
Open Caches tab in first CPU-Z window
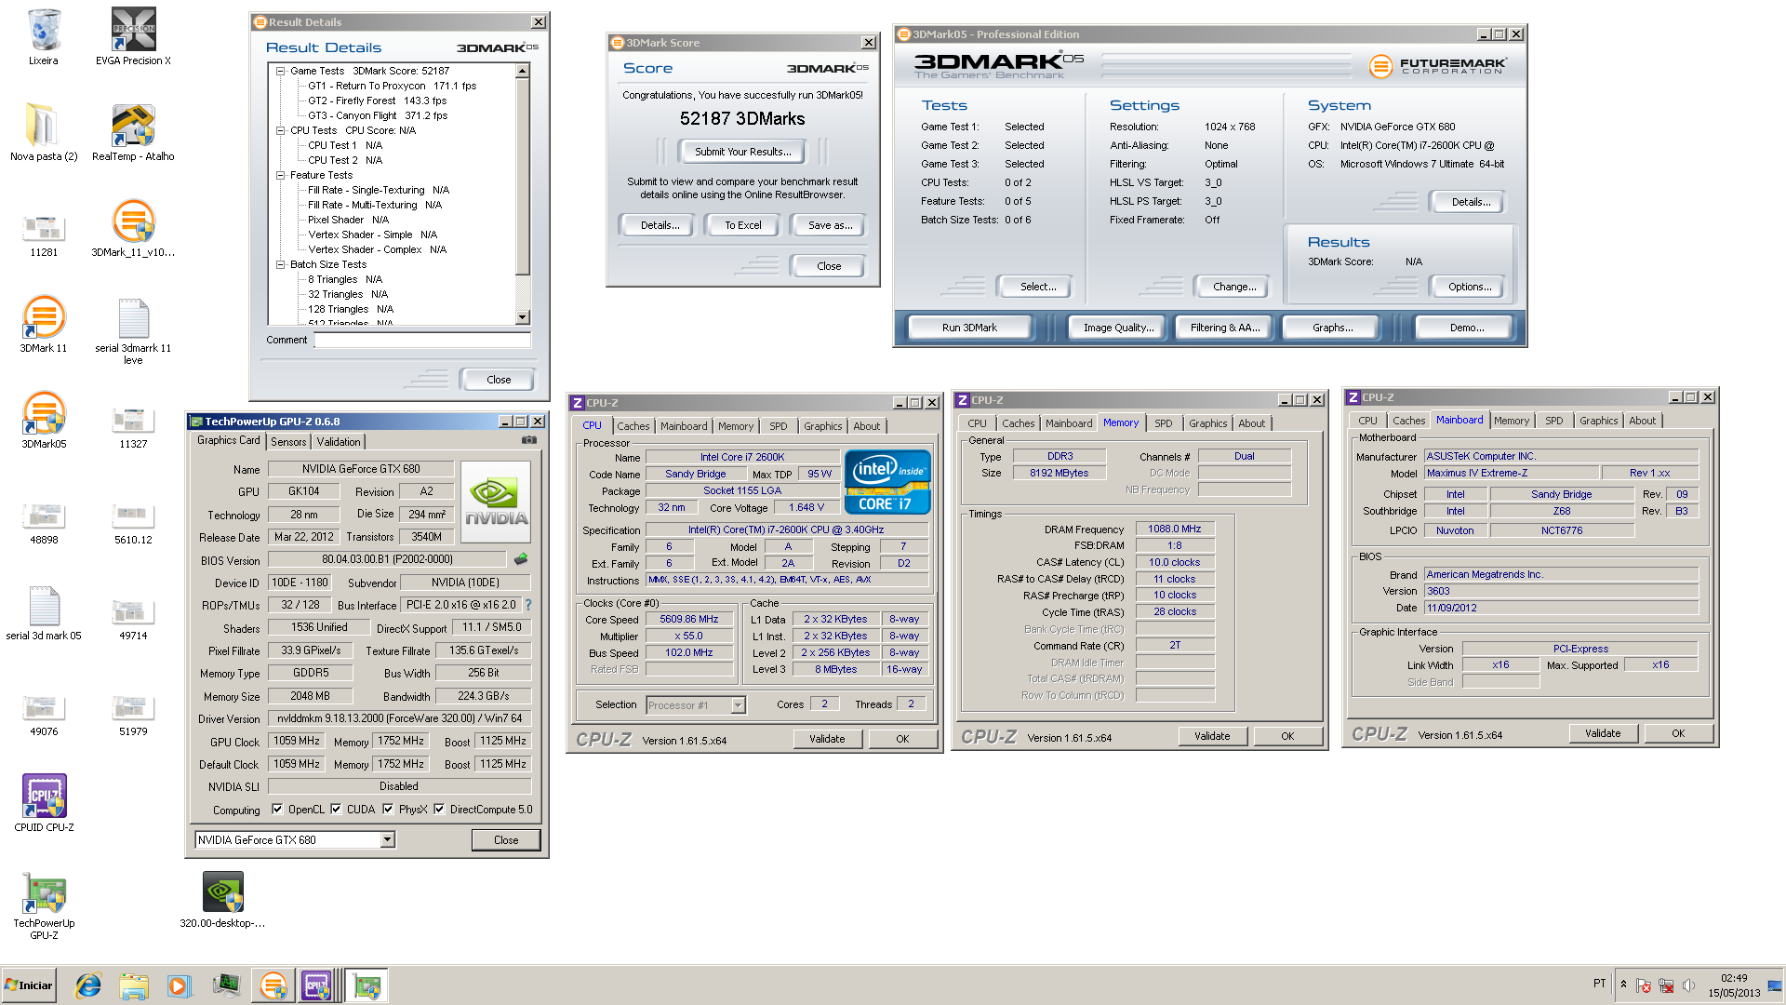[x=633, y=426]
